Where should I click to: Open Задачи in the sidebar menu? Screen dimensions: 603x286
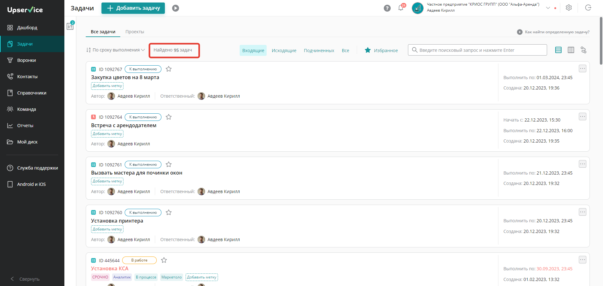click(32, 44)
